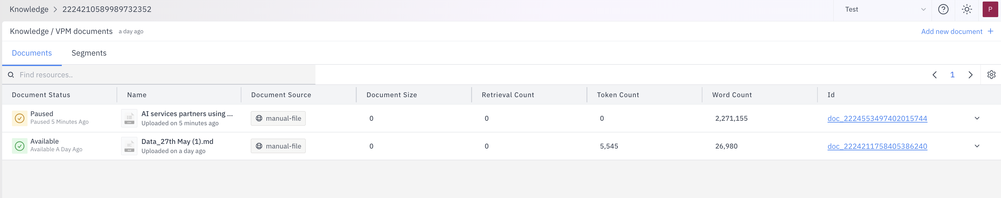Open link doc_222455349740201574
This screenshot has height=198, width=1001.
(877, 119)
